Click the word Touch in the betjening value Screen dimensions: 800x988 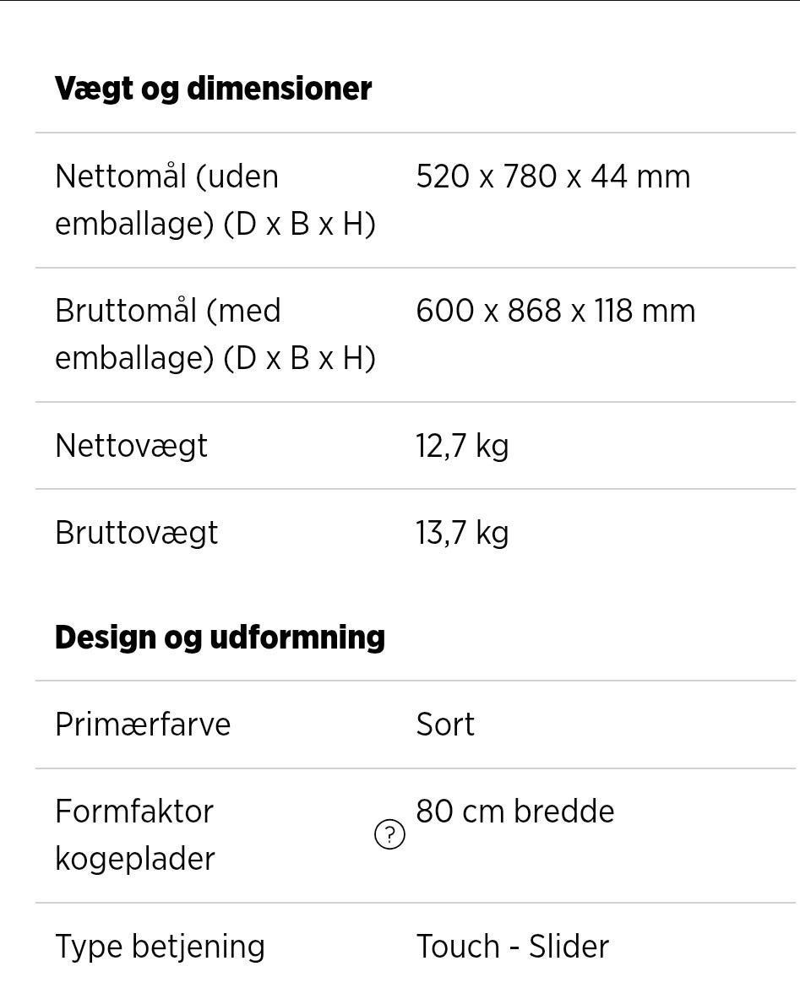[457, 947]
